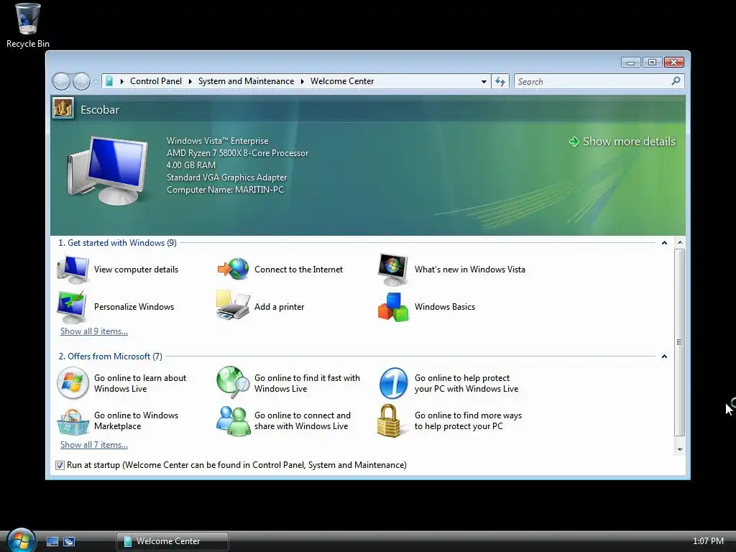Expand the arrow before System and Maintenance breadcrumb
The height and width of the screenshot is (552, 736).
pyautogui.click(x=190, y=81)
